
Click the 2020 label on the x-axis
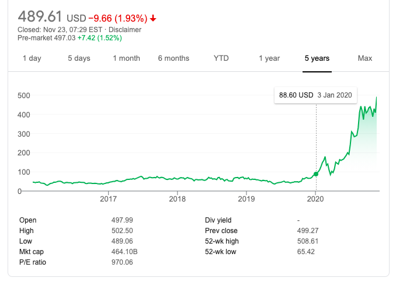pyautogui.click(x=315, y=199)
